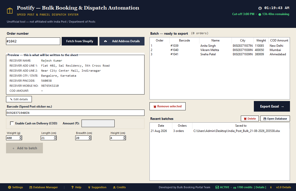296x191 pixels.
Task: Click receiver pincode 560038 in preview
Action: (46, 81)
